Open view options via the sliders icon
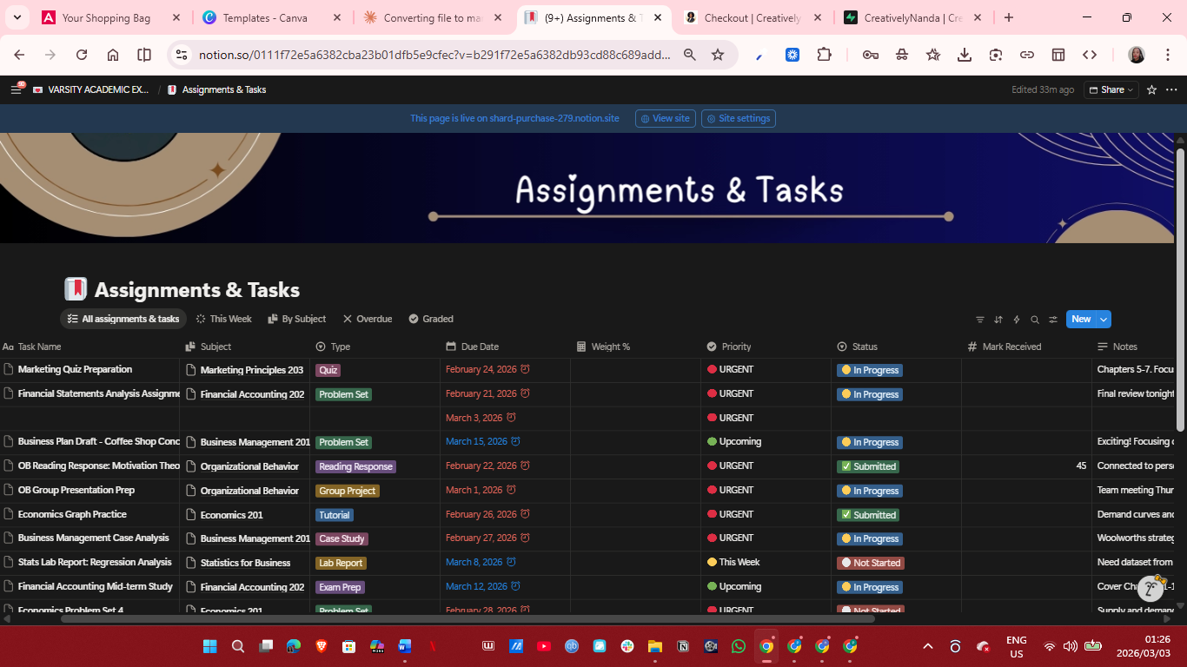The image size is (1187, 667). [x=1053, y=319]
